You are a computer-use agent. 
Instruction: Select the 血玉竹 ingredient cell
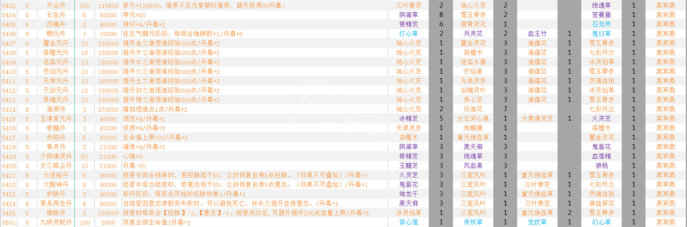click(537, 34)
